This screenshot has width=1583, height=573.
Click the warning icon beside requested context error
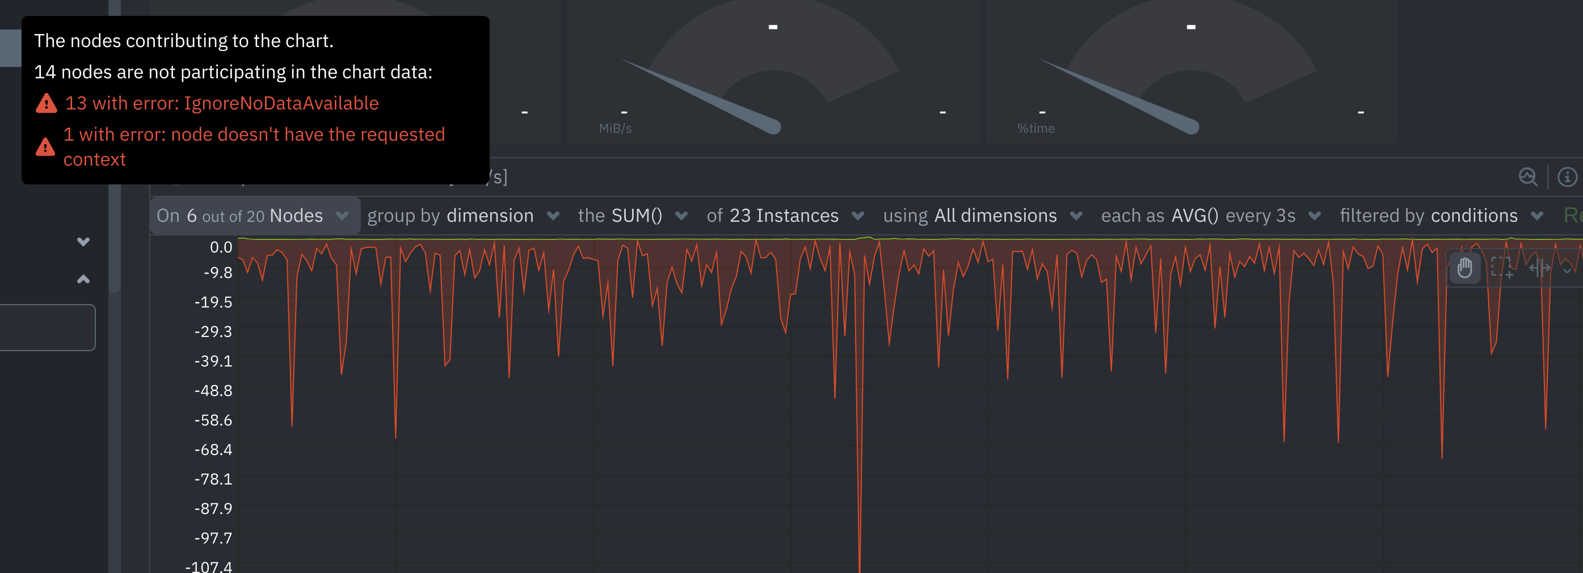point(45,147)
